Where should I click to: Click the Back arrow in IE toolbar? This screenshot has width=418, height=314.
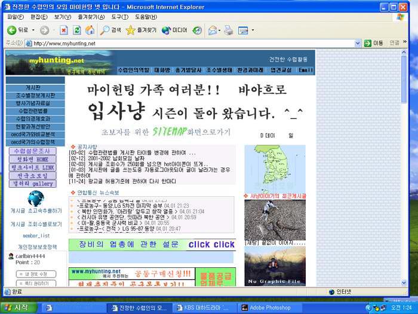11,30
